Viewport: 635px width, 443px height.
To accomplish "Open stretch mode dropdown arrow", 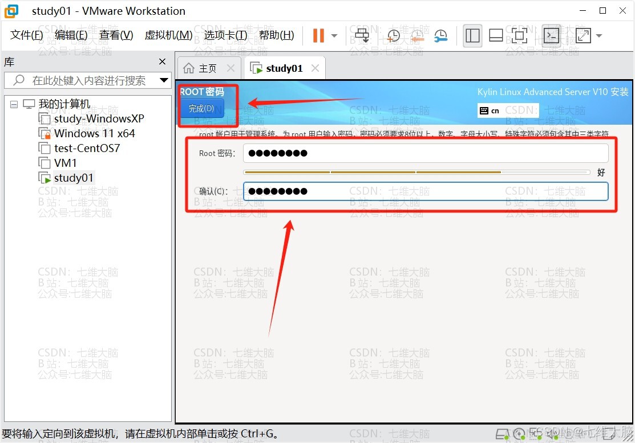I will (x=599, y=35).
